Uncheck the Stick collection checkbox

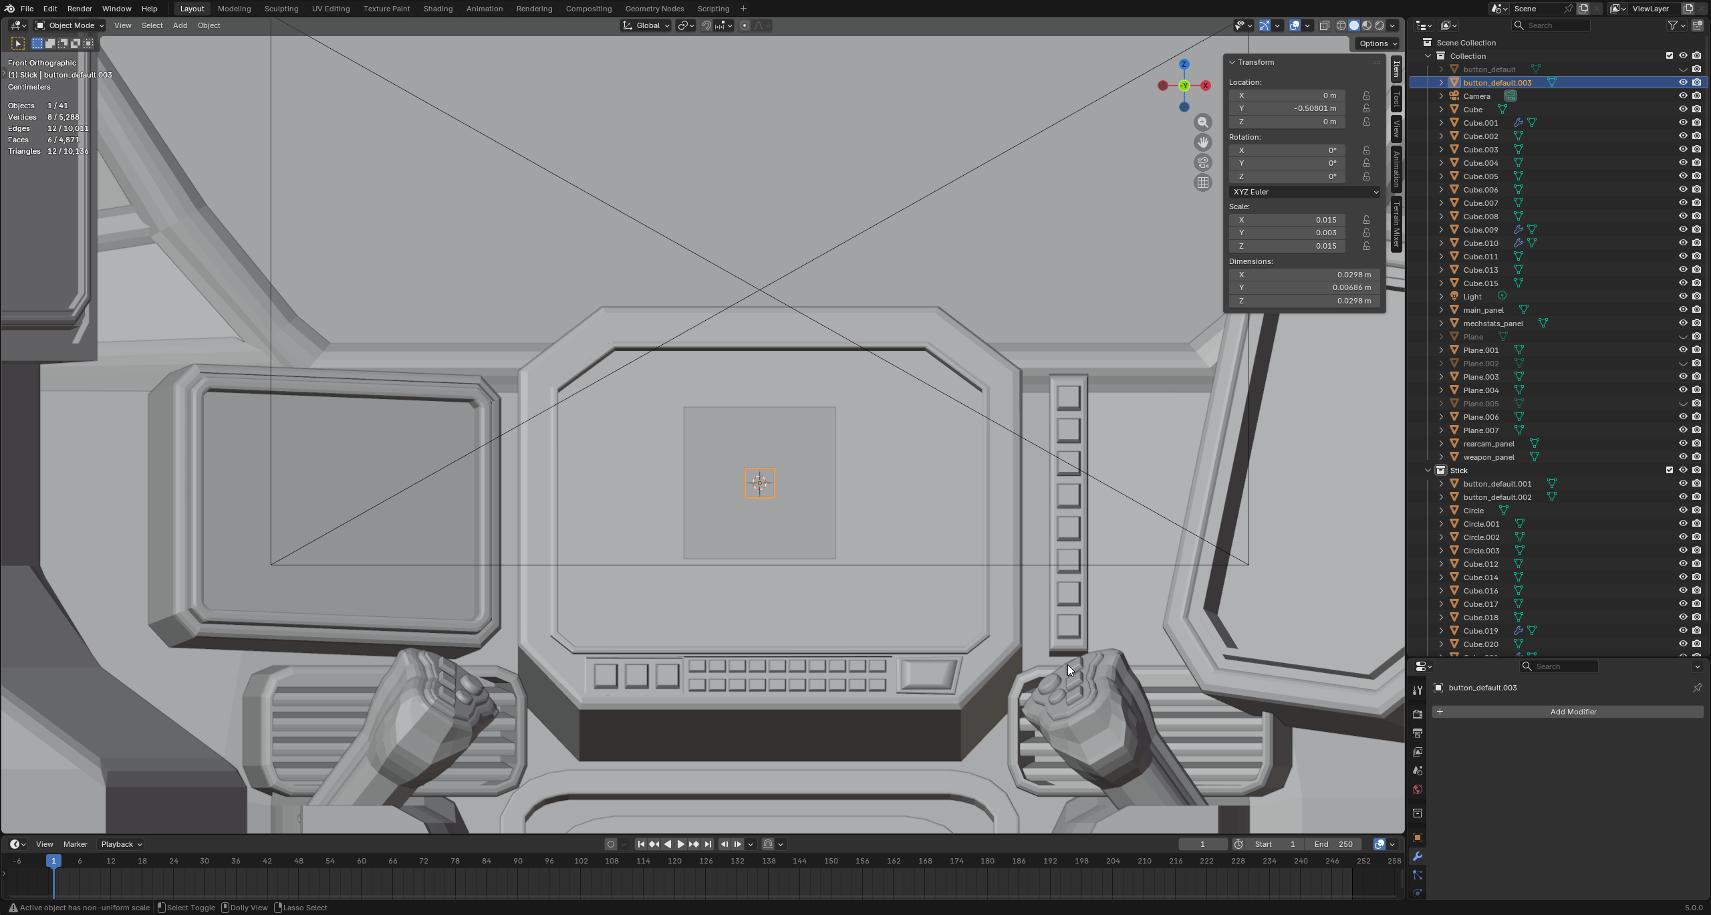click(x=1670, y=471)
